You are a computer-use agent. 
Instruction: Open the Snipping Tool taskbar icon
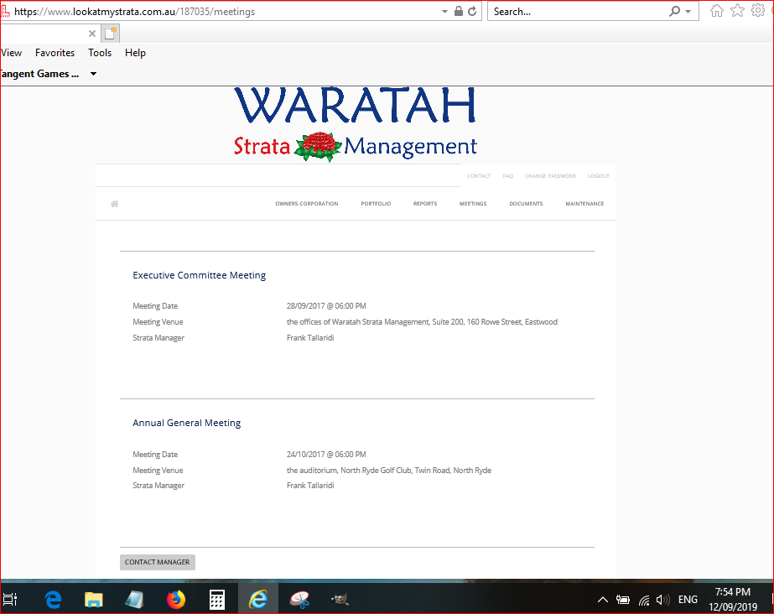click(x=299, y=600)
